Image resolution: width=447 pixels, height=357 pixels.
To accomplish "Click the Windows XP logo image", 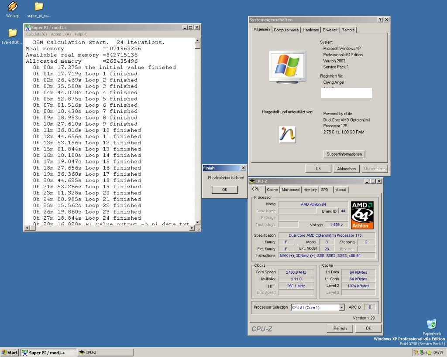I will click(287, 67).
